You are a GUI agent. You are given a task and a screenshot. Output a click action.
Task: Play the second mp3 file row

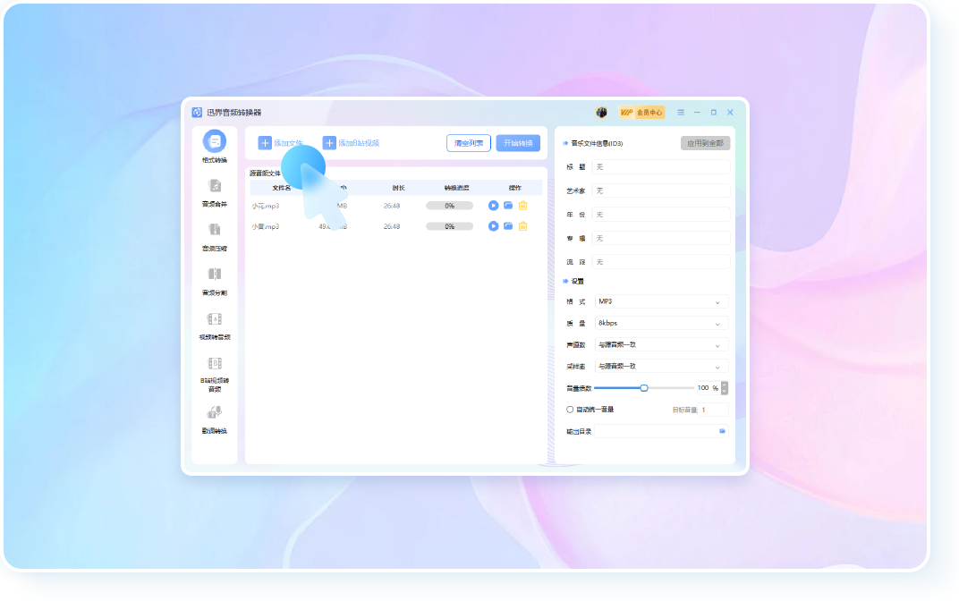pos(494,226)
